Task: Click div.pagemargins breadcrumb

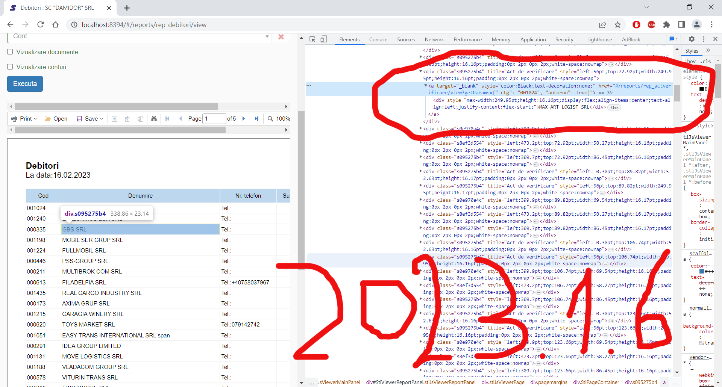Action: 549,382
